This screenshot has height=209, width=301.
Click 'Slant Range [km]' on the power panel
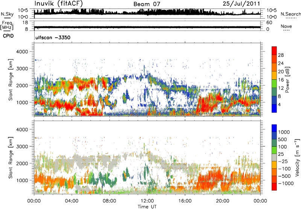pyautogui.click(x=11, y=80)
